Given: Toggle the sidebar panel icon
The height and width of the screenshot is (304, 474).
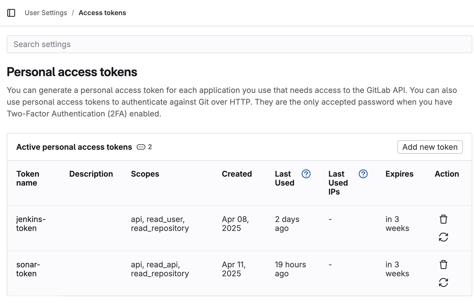Looking at the screenshot, I should [x=11, y=13].
